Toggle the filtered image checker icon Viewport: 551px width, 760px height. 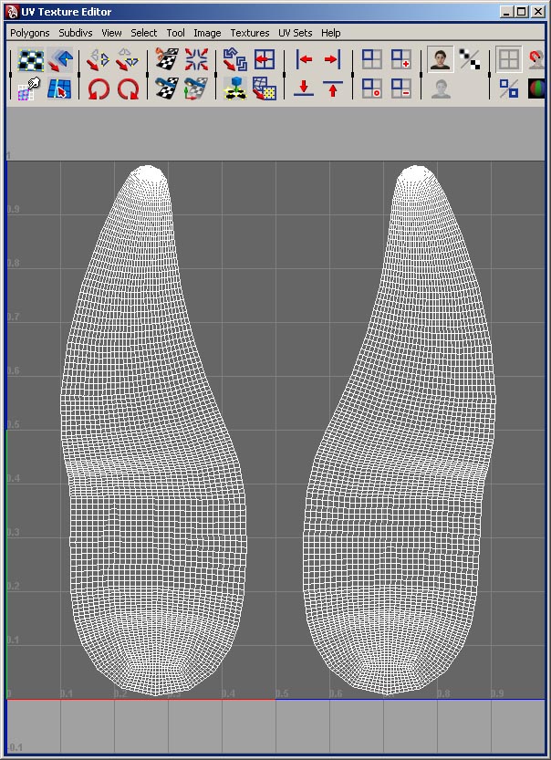[x=470, y=60]
